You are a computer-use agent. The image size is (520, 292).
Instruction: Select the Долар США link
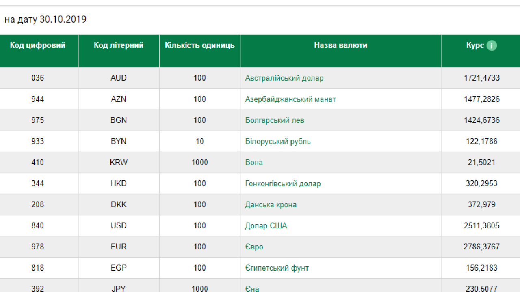[266, 225]
